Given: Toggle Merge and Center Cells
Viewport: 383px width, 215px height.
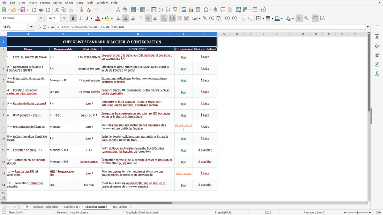Looking at the screenshot, I should 172,18.
